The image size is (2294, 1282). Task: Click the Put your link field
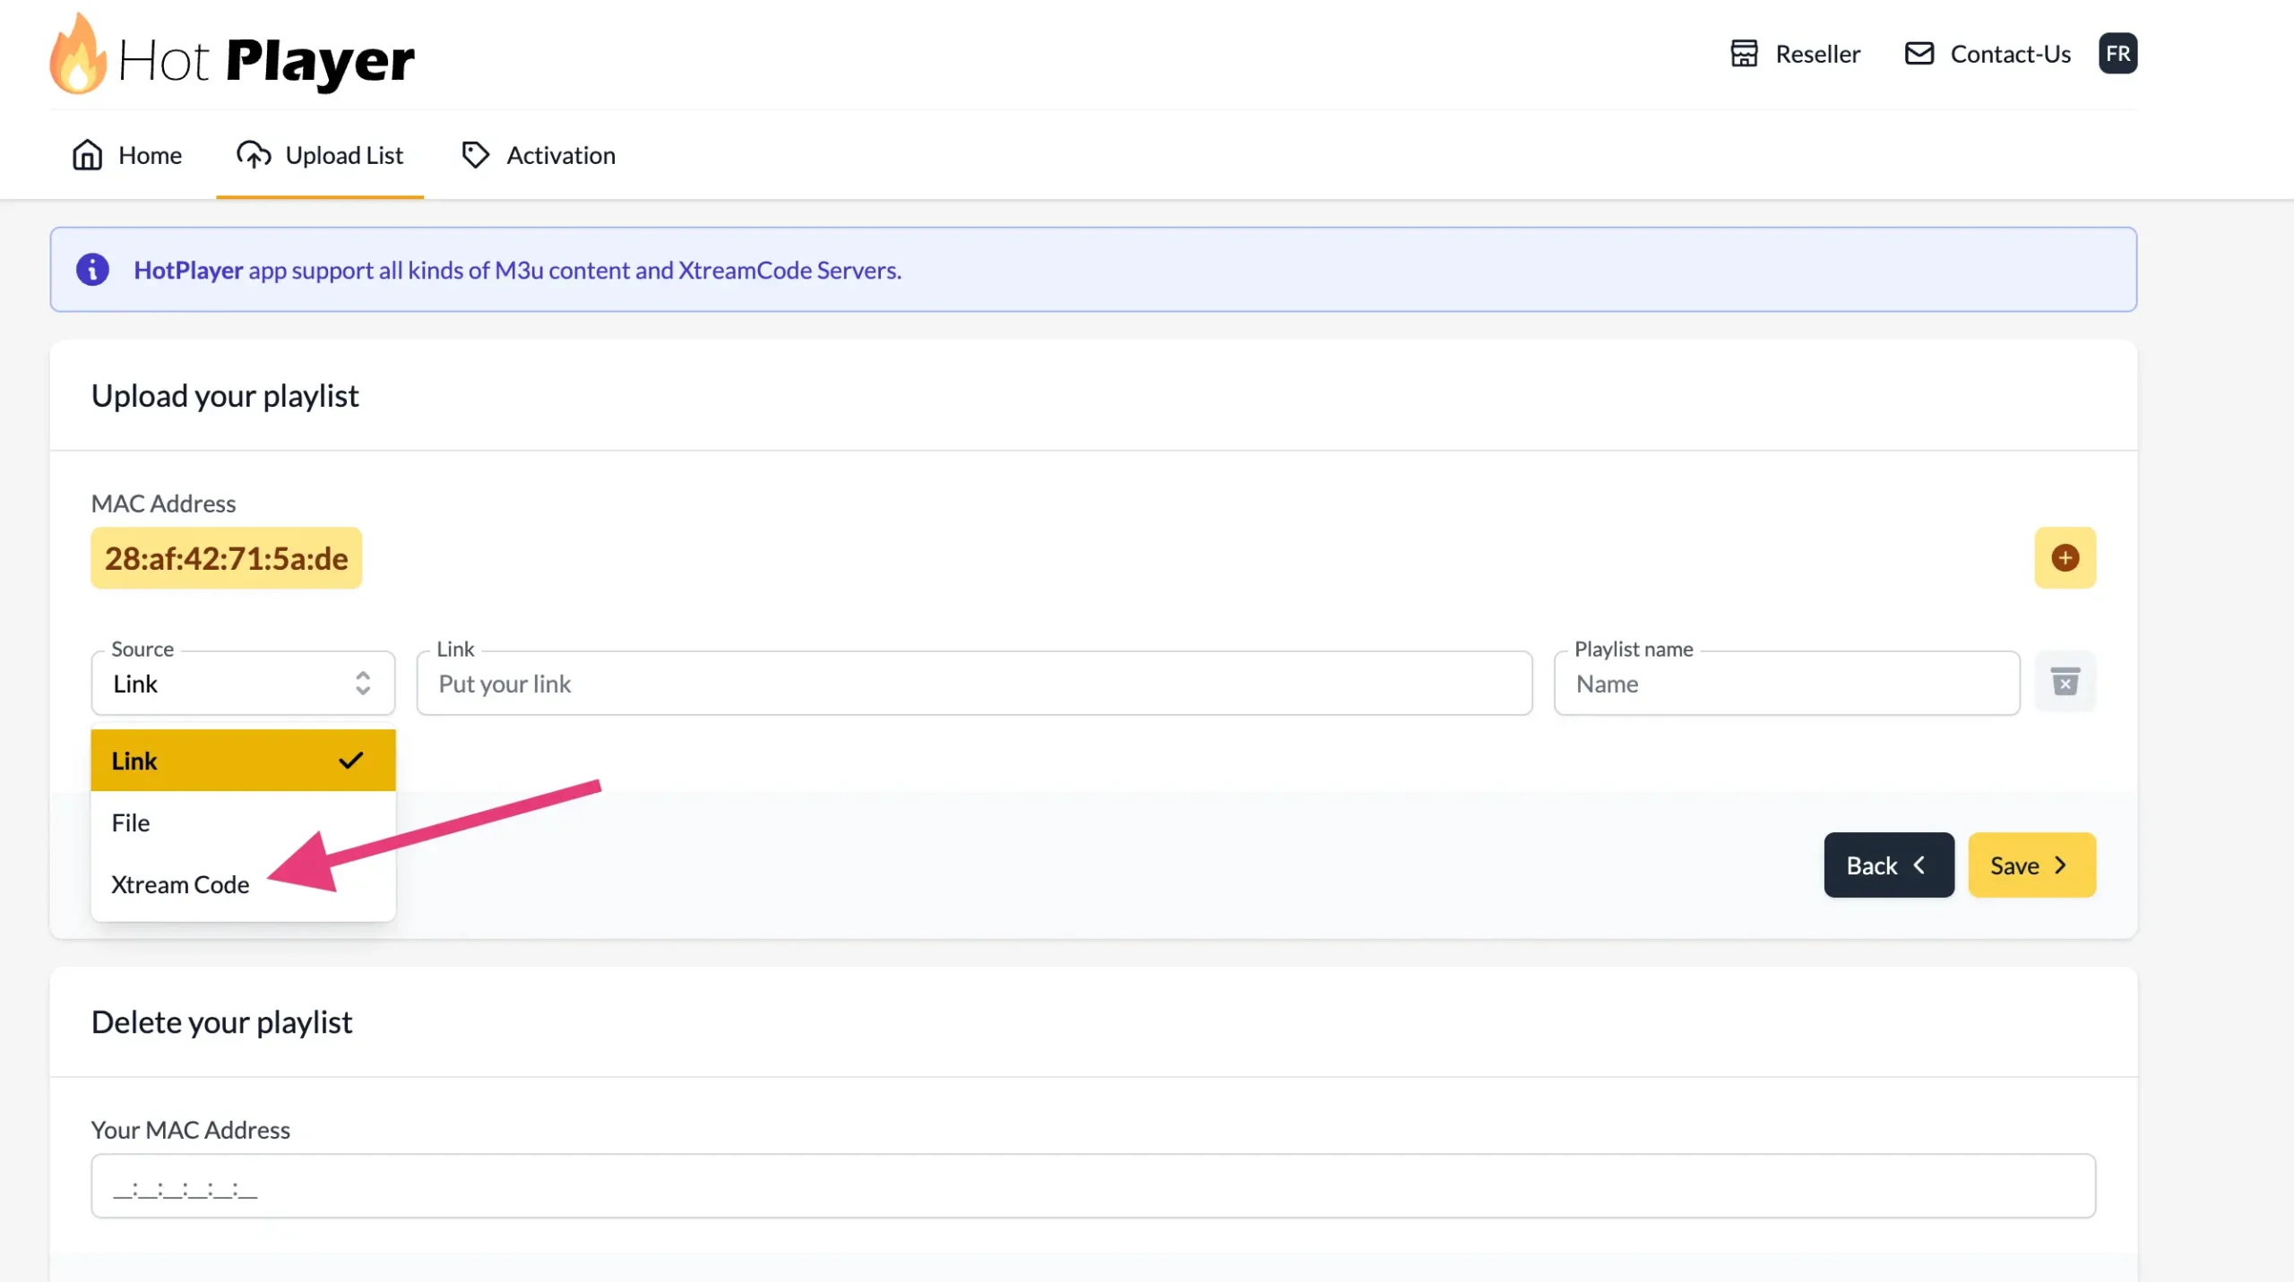click(x=973, y=684)
